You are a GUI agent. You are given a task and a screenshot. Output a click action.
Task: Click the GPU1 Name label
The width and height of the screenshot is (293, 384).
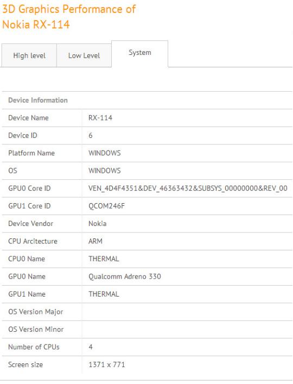click(27, 294)
